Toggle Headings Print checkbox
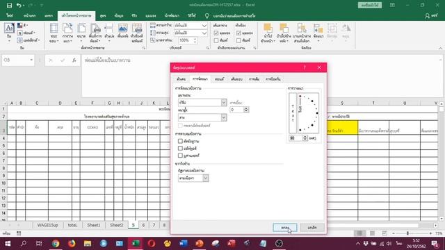 tap(238, 40)
